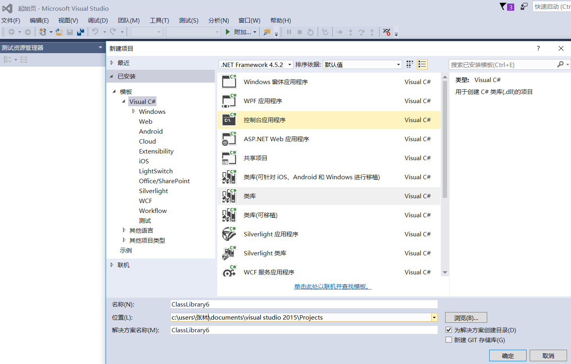Image resolution: width=571 pixels, height=364 pixels.
Task: Open the 附加... dropdown arrow
Action: pyautogui.click(x=255, y=32)
